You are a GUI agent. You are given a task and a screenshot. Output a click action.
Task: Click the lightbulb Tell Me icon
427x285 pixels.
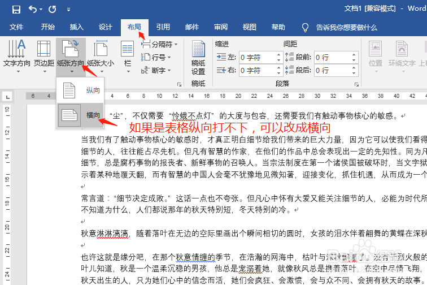tap(305, 27)
